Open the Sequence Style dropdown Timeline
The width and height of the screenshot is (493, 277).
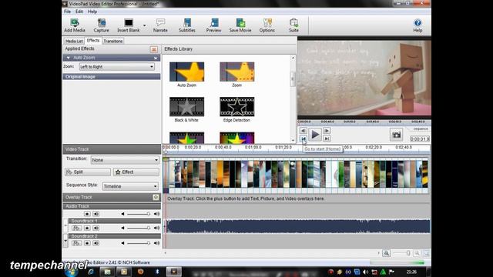point(130,186)
